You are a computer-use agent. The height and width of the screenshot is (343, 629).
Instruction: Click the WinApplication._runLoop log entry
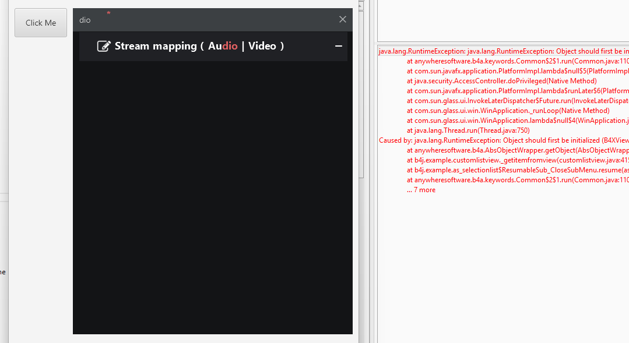click(492, 110)
